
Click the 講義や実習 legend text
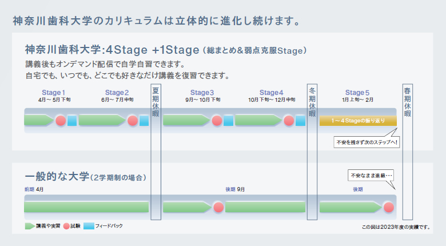48,226
